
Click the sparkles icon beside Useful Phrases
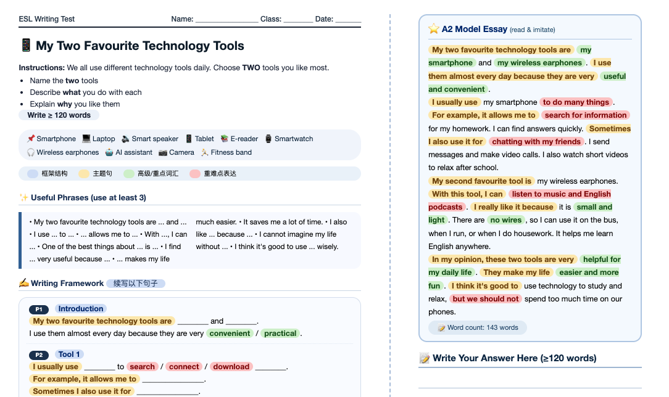(x=24, y=197)
